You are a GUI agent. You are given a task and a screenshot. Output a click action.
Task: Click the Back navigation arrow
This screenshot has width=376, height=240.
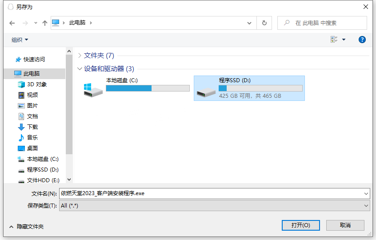pyautogui.click(x=12, y=23)
